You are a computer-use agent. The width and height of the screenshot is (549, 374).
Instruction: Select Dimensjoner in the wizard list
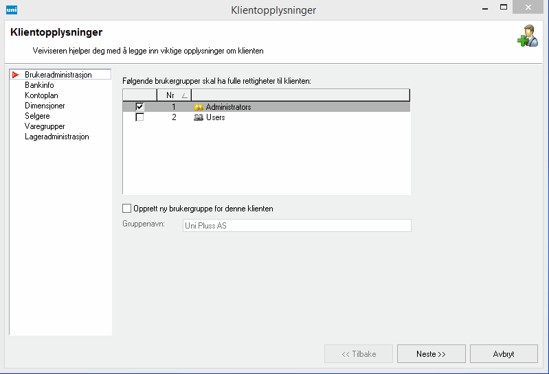[x=45, y=106]
